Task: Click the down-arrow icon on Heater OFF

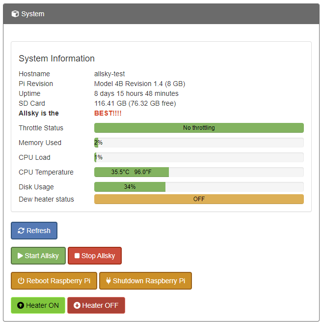Action: click(x=77, y=305)
